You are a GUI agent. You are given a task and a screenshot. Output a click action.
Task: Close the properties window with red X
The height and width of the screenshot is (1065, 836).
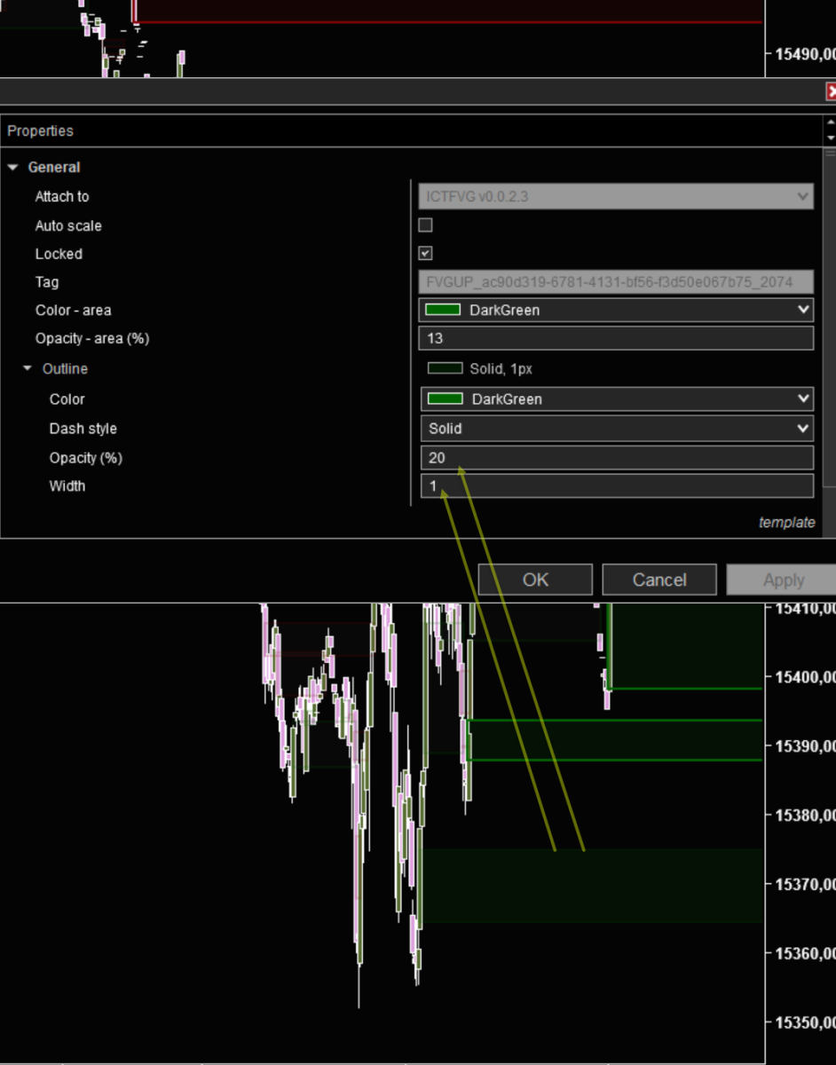tap(832, 91)
